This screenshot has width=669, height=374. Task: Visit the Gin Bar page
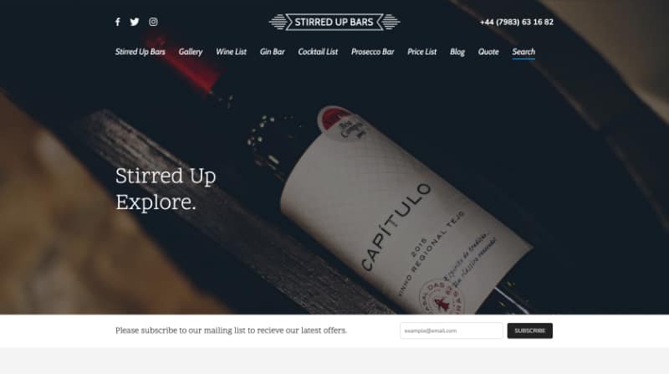click(272, 52)
